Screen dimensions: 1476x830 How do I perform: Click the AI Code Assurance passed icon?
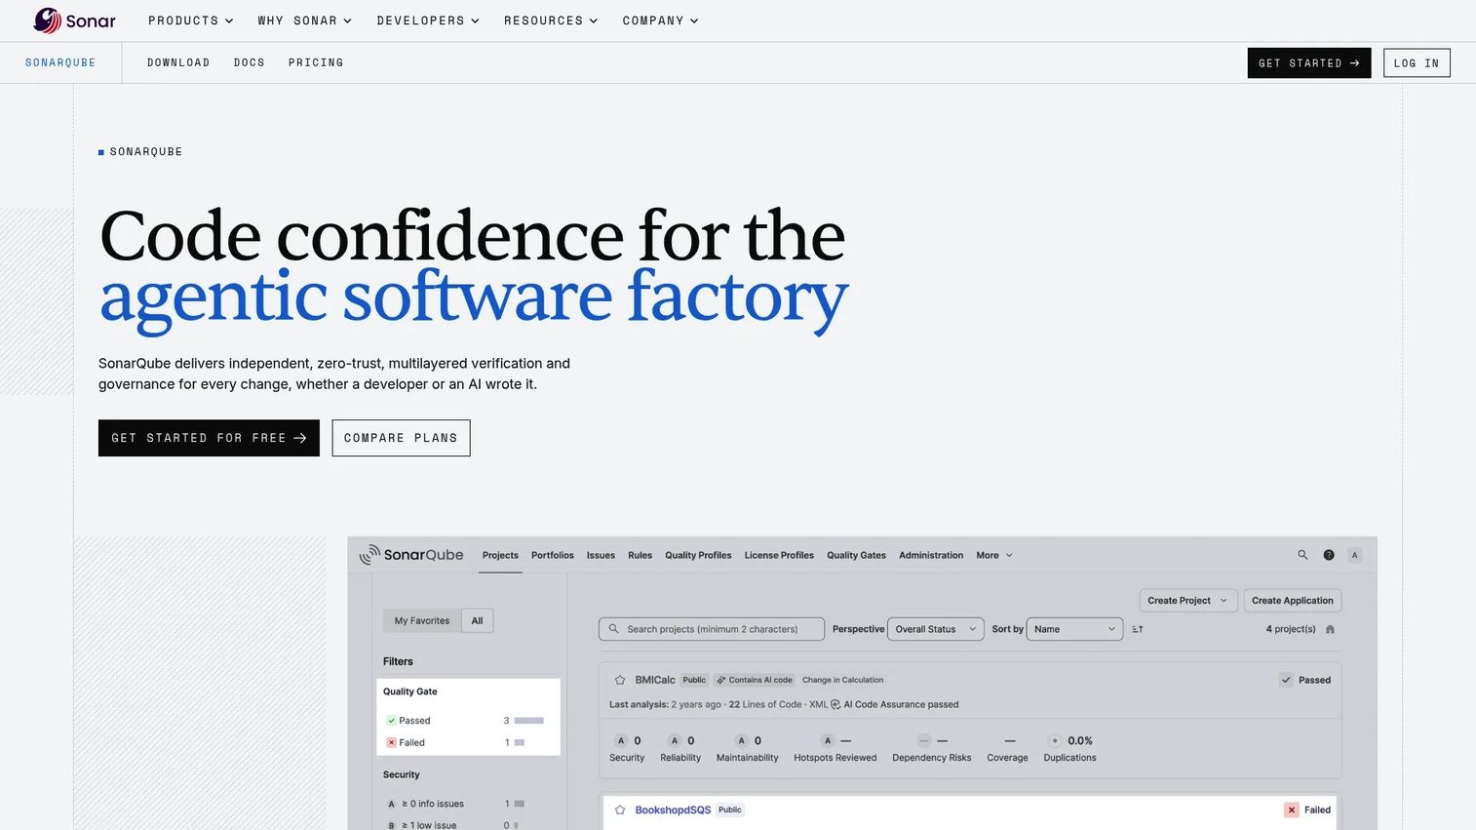[x=835, y=704]
